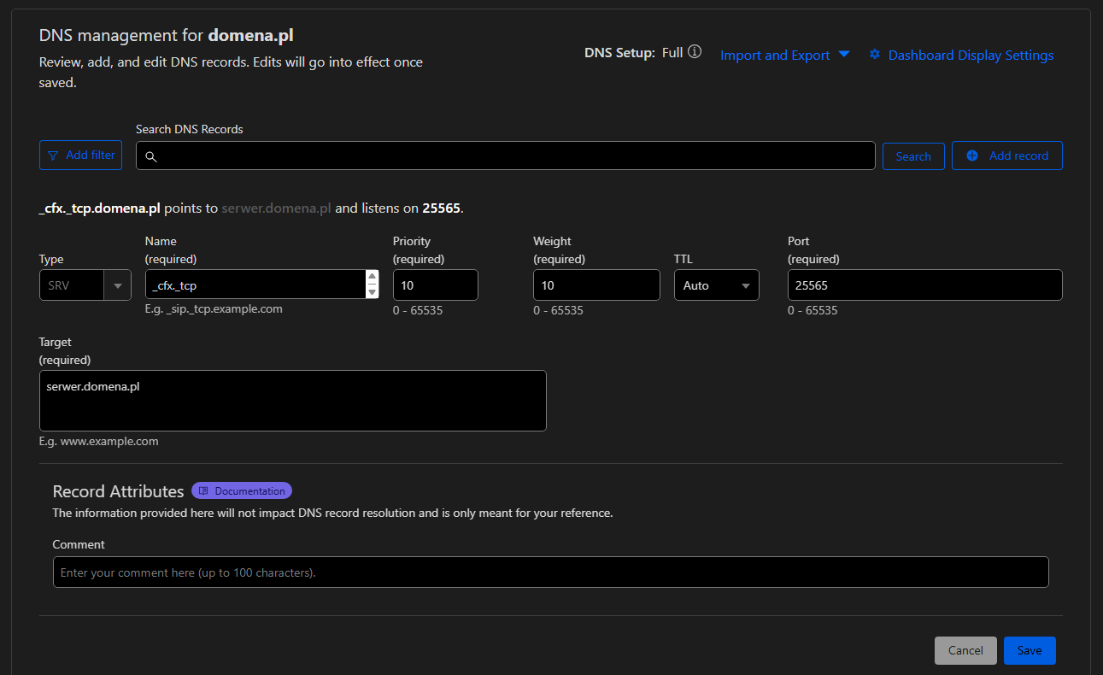Click the Name field containing _cfx._tcp

pyautogui.click(x=255, y=285)
